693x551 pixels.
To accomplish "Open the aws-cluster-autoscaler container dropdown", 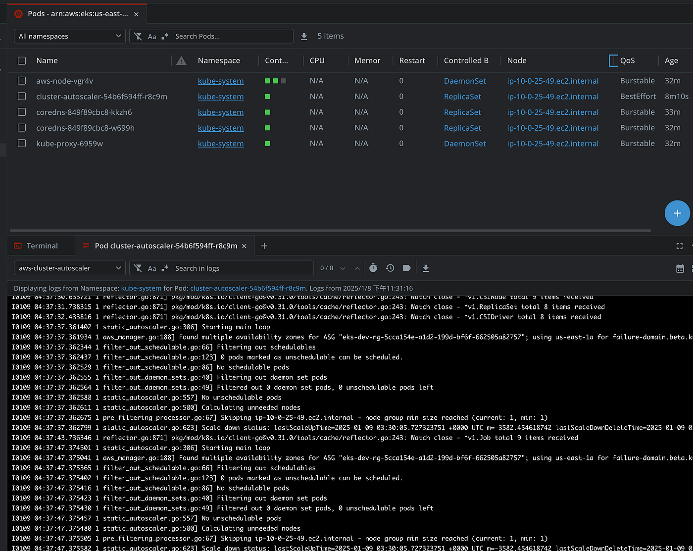I will [70, 268].
